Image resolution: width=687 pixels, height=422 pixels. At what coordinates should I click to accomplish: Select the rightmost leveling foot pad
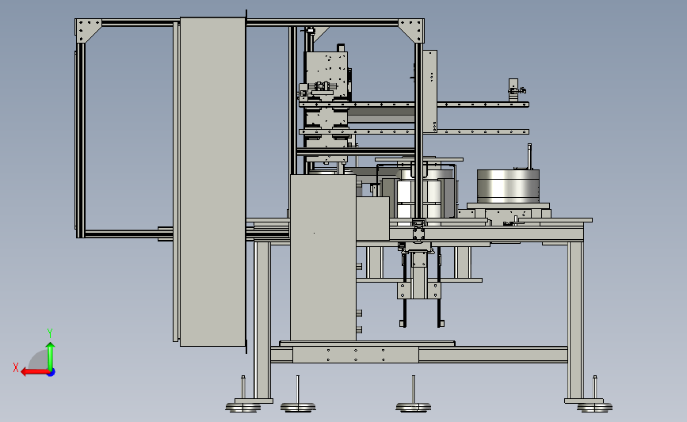594,408
